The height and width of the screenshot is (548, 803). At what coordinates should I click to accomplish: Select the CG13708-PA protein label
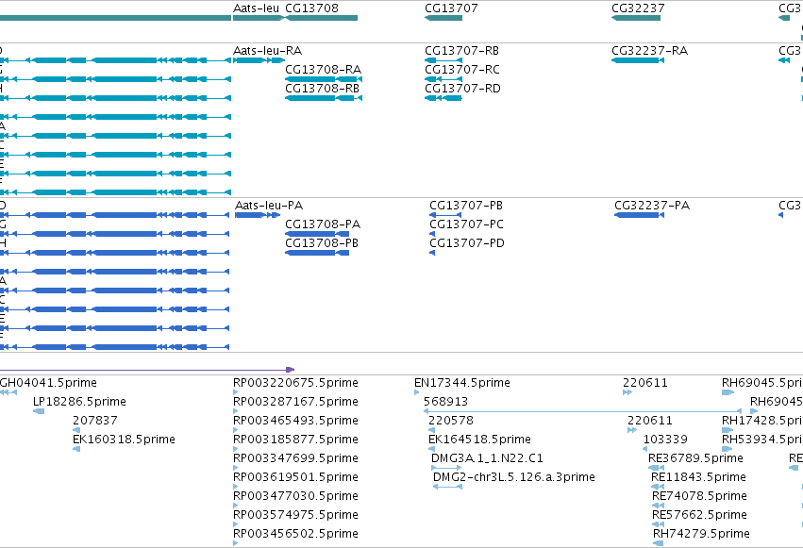point(323,224)
